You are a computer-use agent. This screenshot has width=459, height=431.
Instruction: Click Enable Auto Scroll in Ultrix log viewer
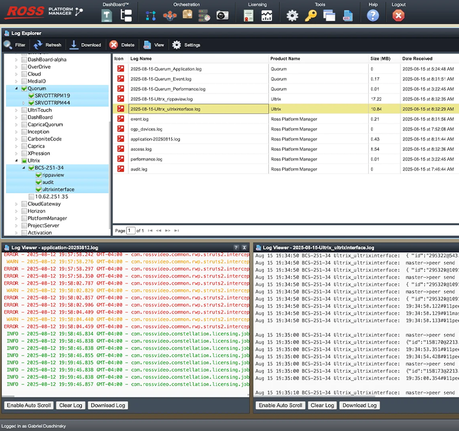click(x=280, y=405)
